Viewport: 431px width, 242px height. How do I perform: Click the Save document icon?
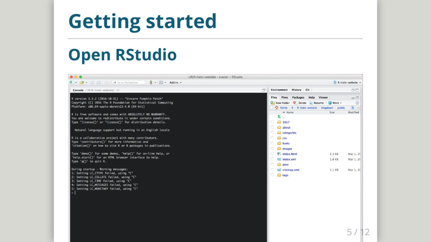tap(92, 82)
